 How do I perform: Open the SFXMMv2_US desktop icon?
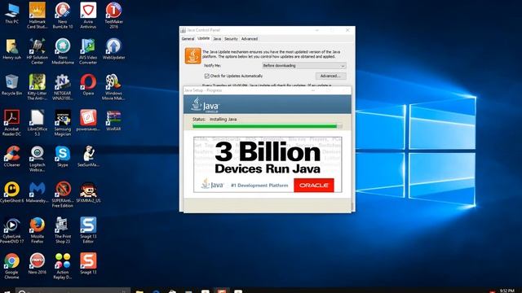tap(88, 192)
